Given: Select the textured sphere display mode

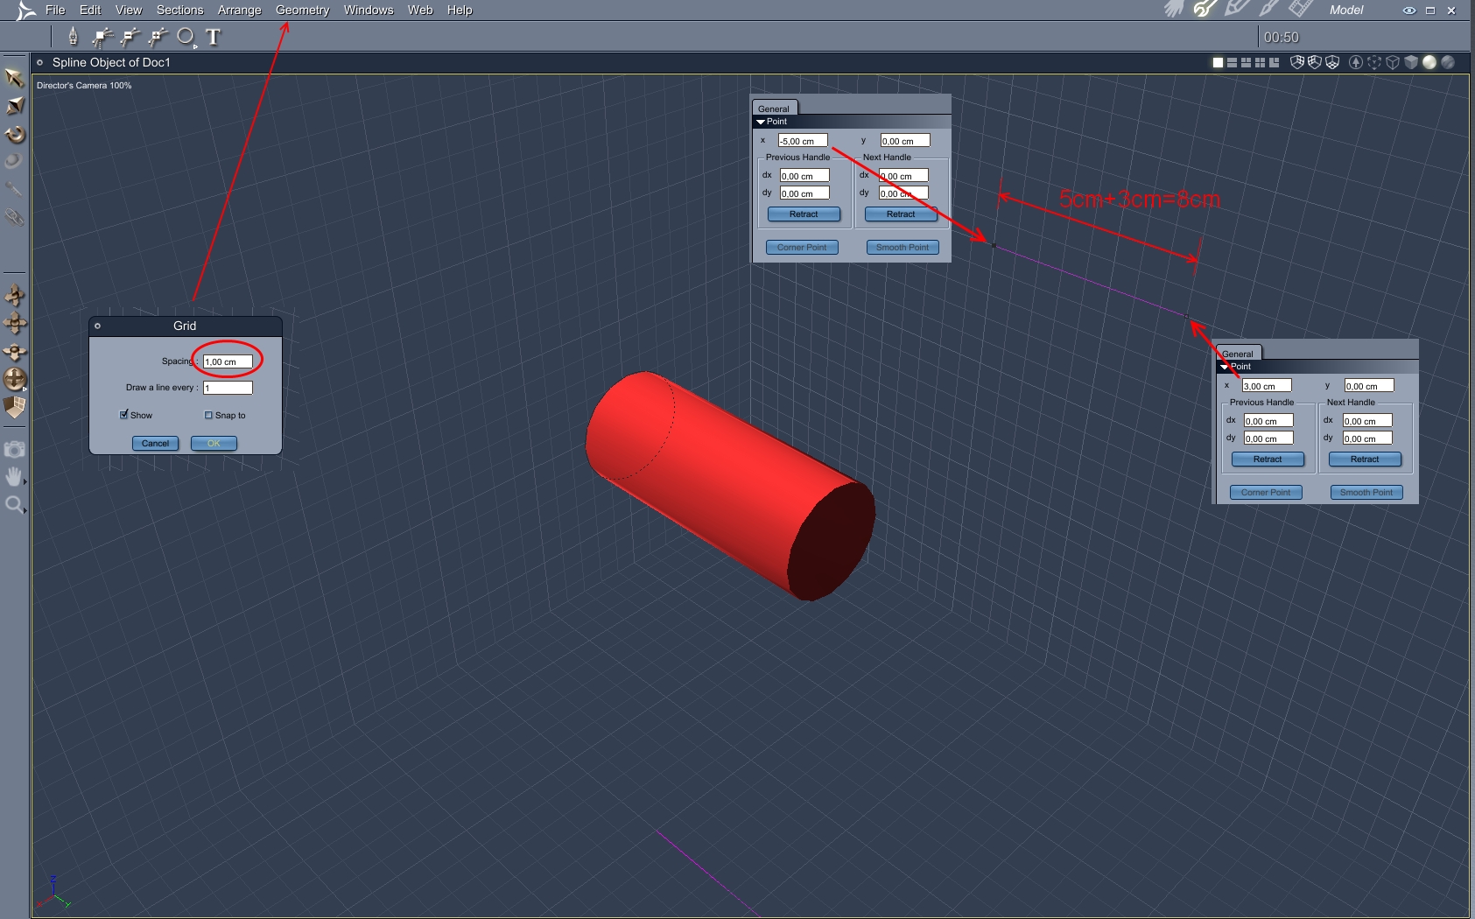Looking at the screenshot, I should tap(1448, 62).
